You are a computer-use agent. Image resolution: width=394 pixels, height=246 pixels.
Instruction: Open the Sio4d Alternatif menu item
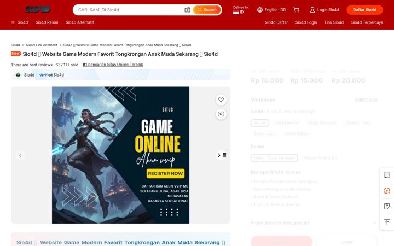[x=80, y=22]
